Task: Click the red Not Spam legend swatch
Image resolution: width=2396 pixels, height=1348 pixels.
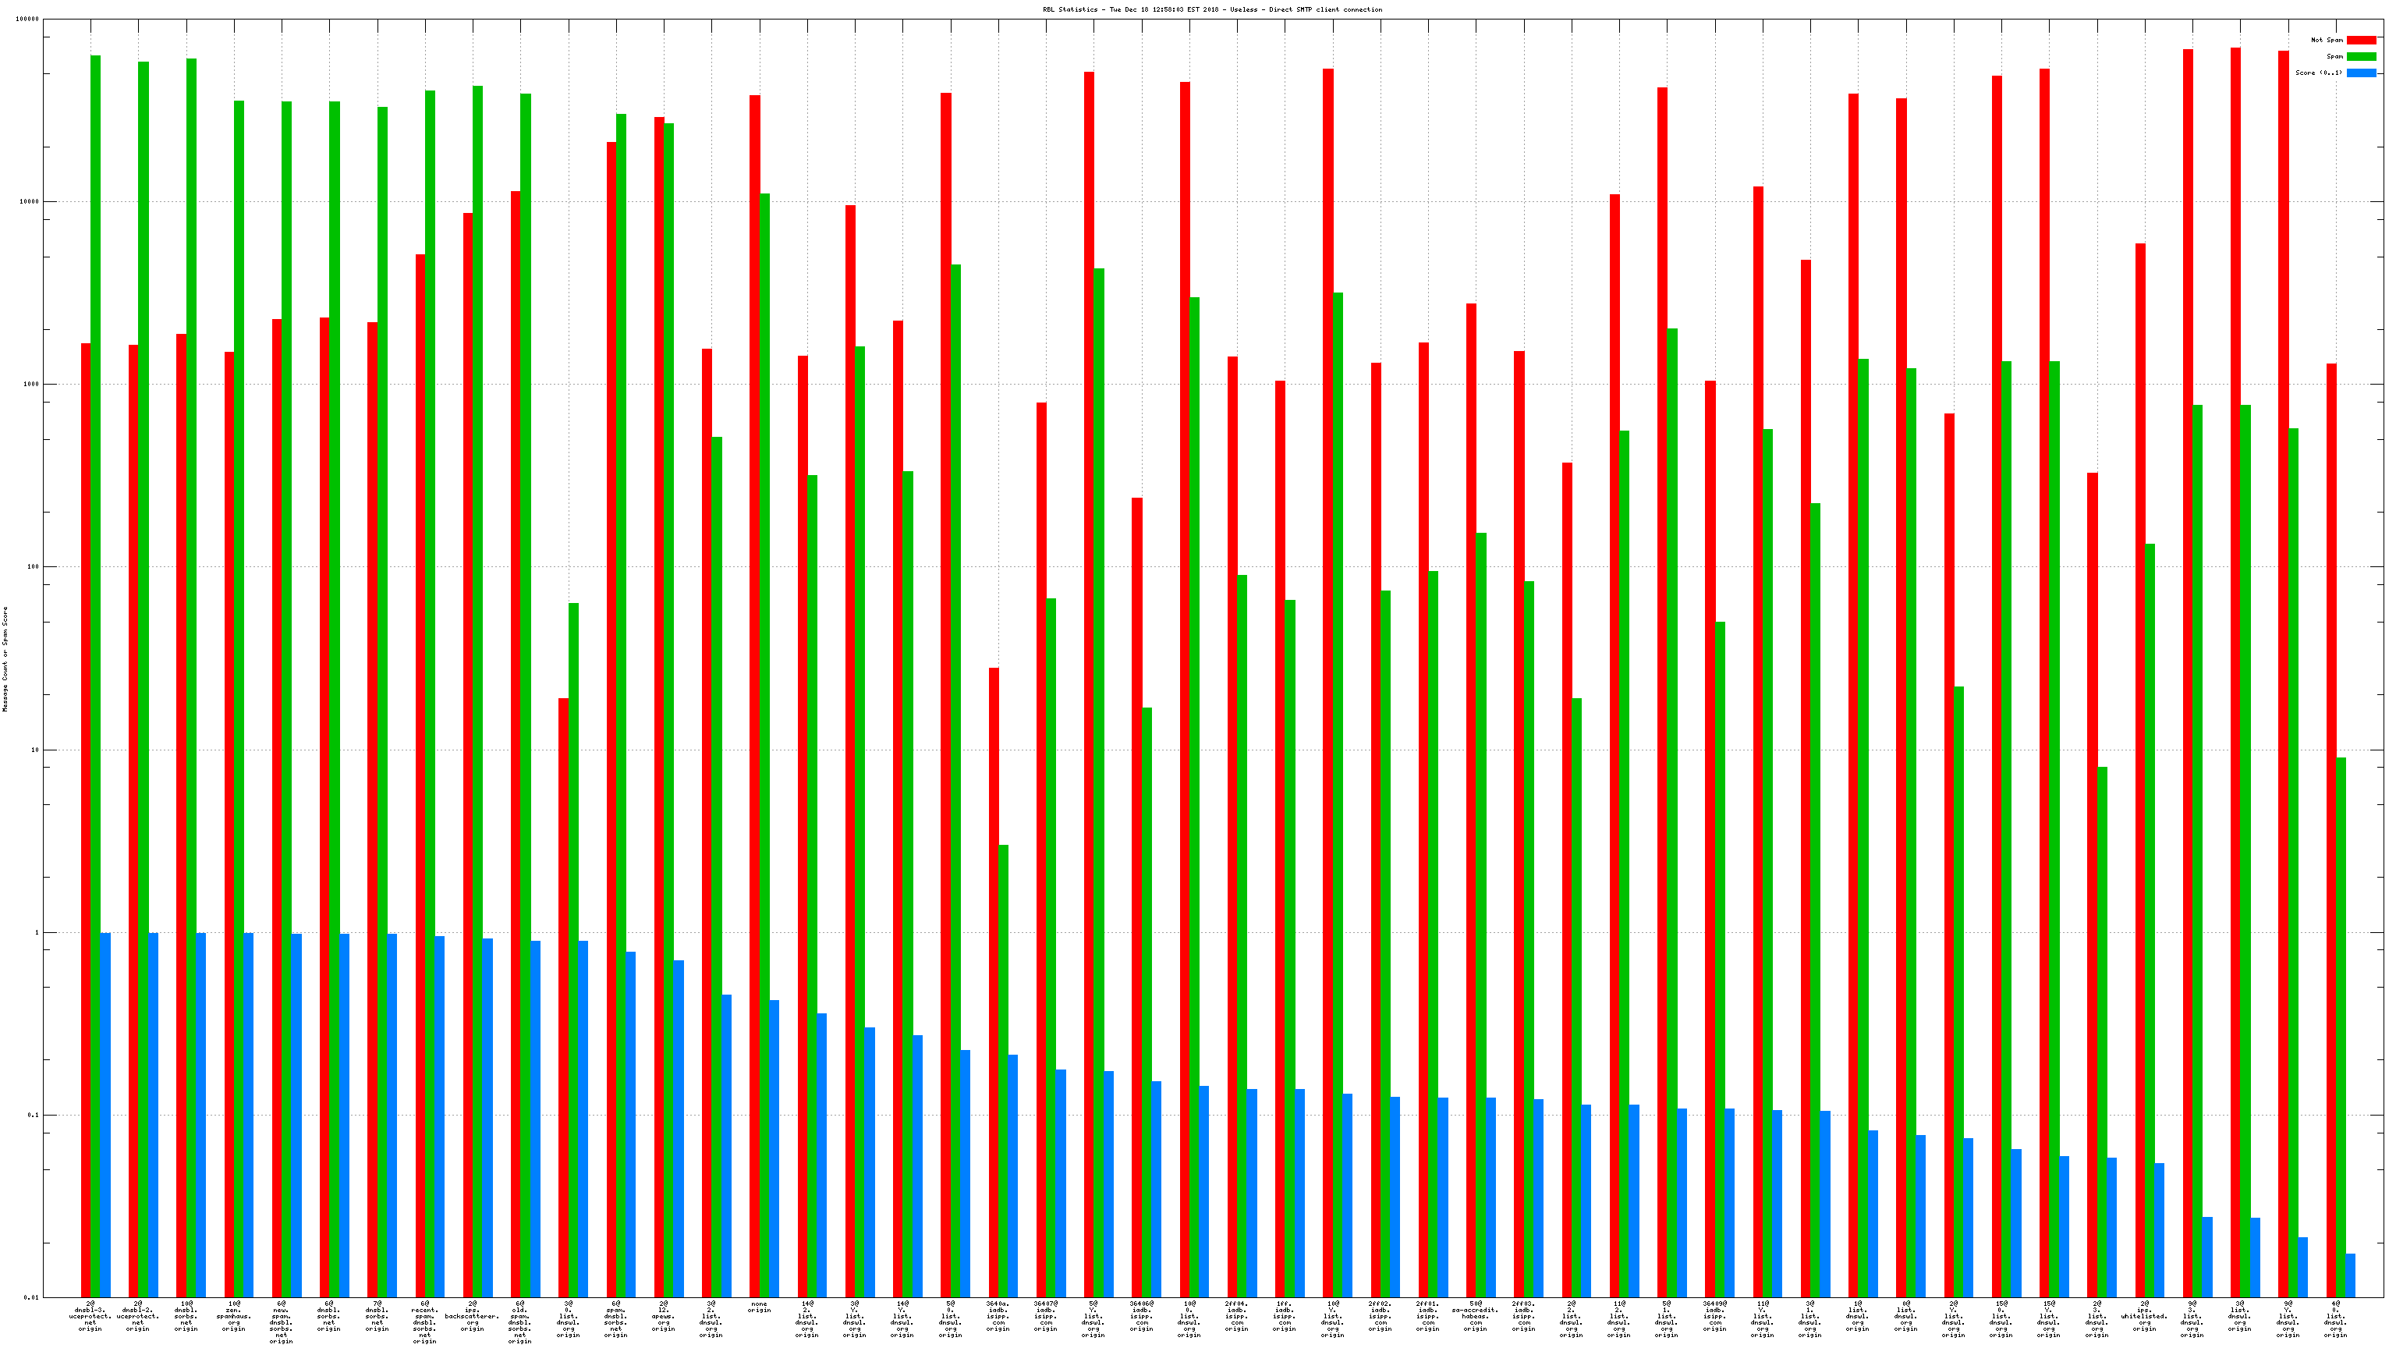Action: (x=2361, y=40)
